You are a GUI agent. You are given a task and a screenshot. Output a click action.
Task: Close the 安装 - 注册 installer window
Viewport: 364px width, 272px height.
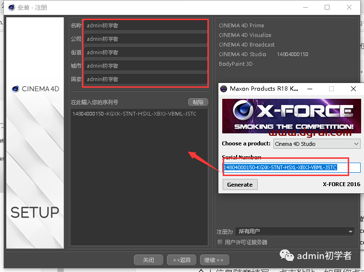coord(349,8)
